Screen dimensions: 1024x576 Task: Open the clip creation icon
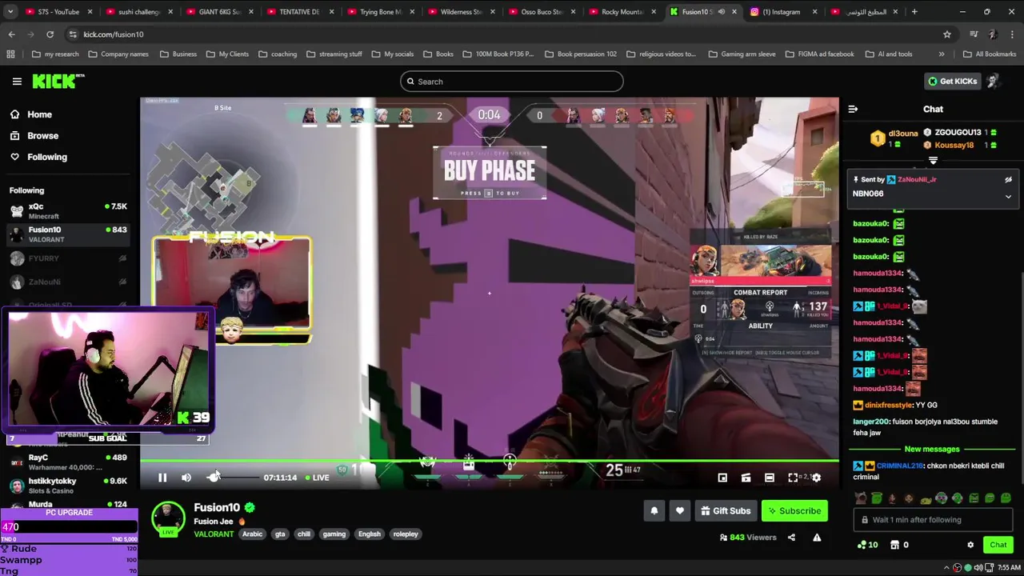pos(746,478)
